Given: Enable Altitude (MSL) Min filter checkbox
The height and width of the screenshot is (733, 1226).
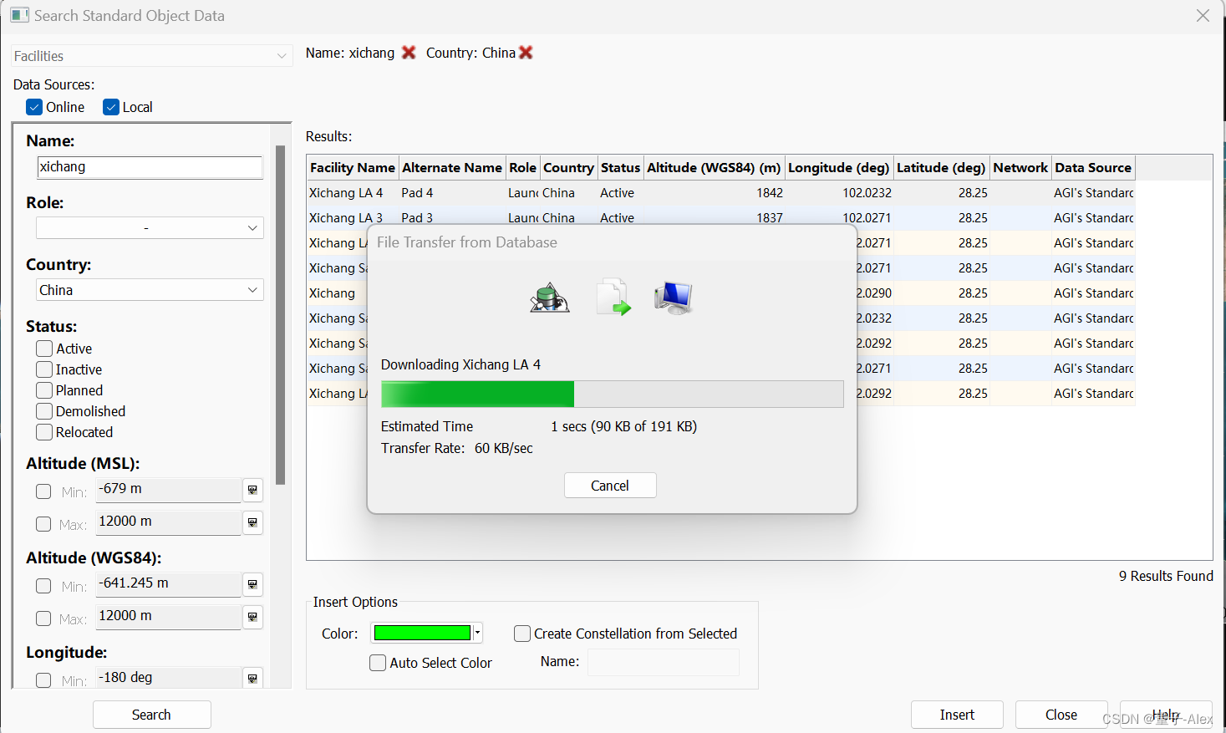Looking at the screenshot, I should (43, 491).
